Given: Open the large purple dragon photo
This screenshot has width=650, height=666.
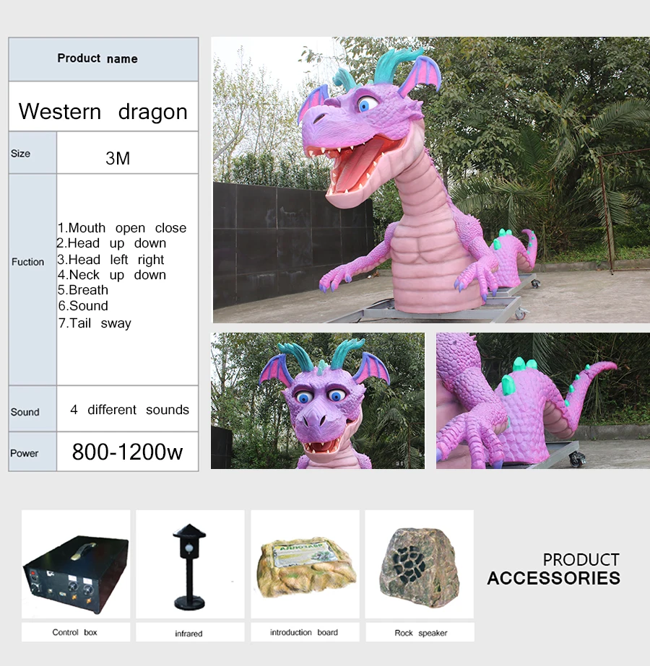Looking at the screenshot, I should [x=430, y=180].
